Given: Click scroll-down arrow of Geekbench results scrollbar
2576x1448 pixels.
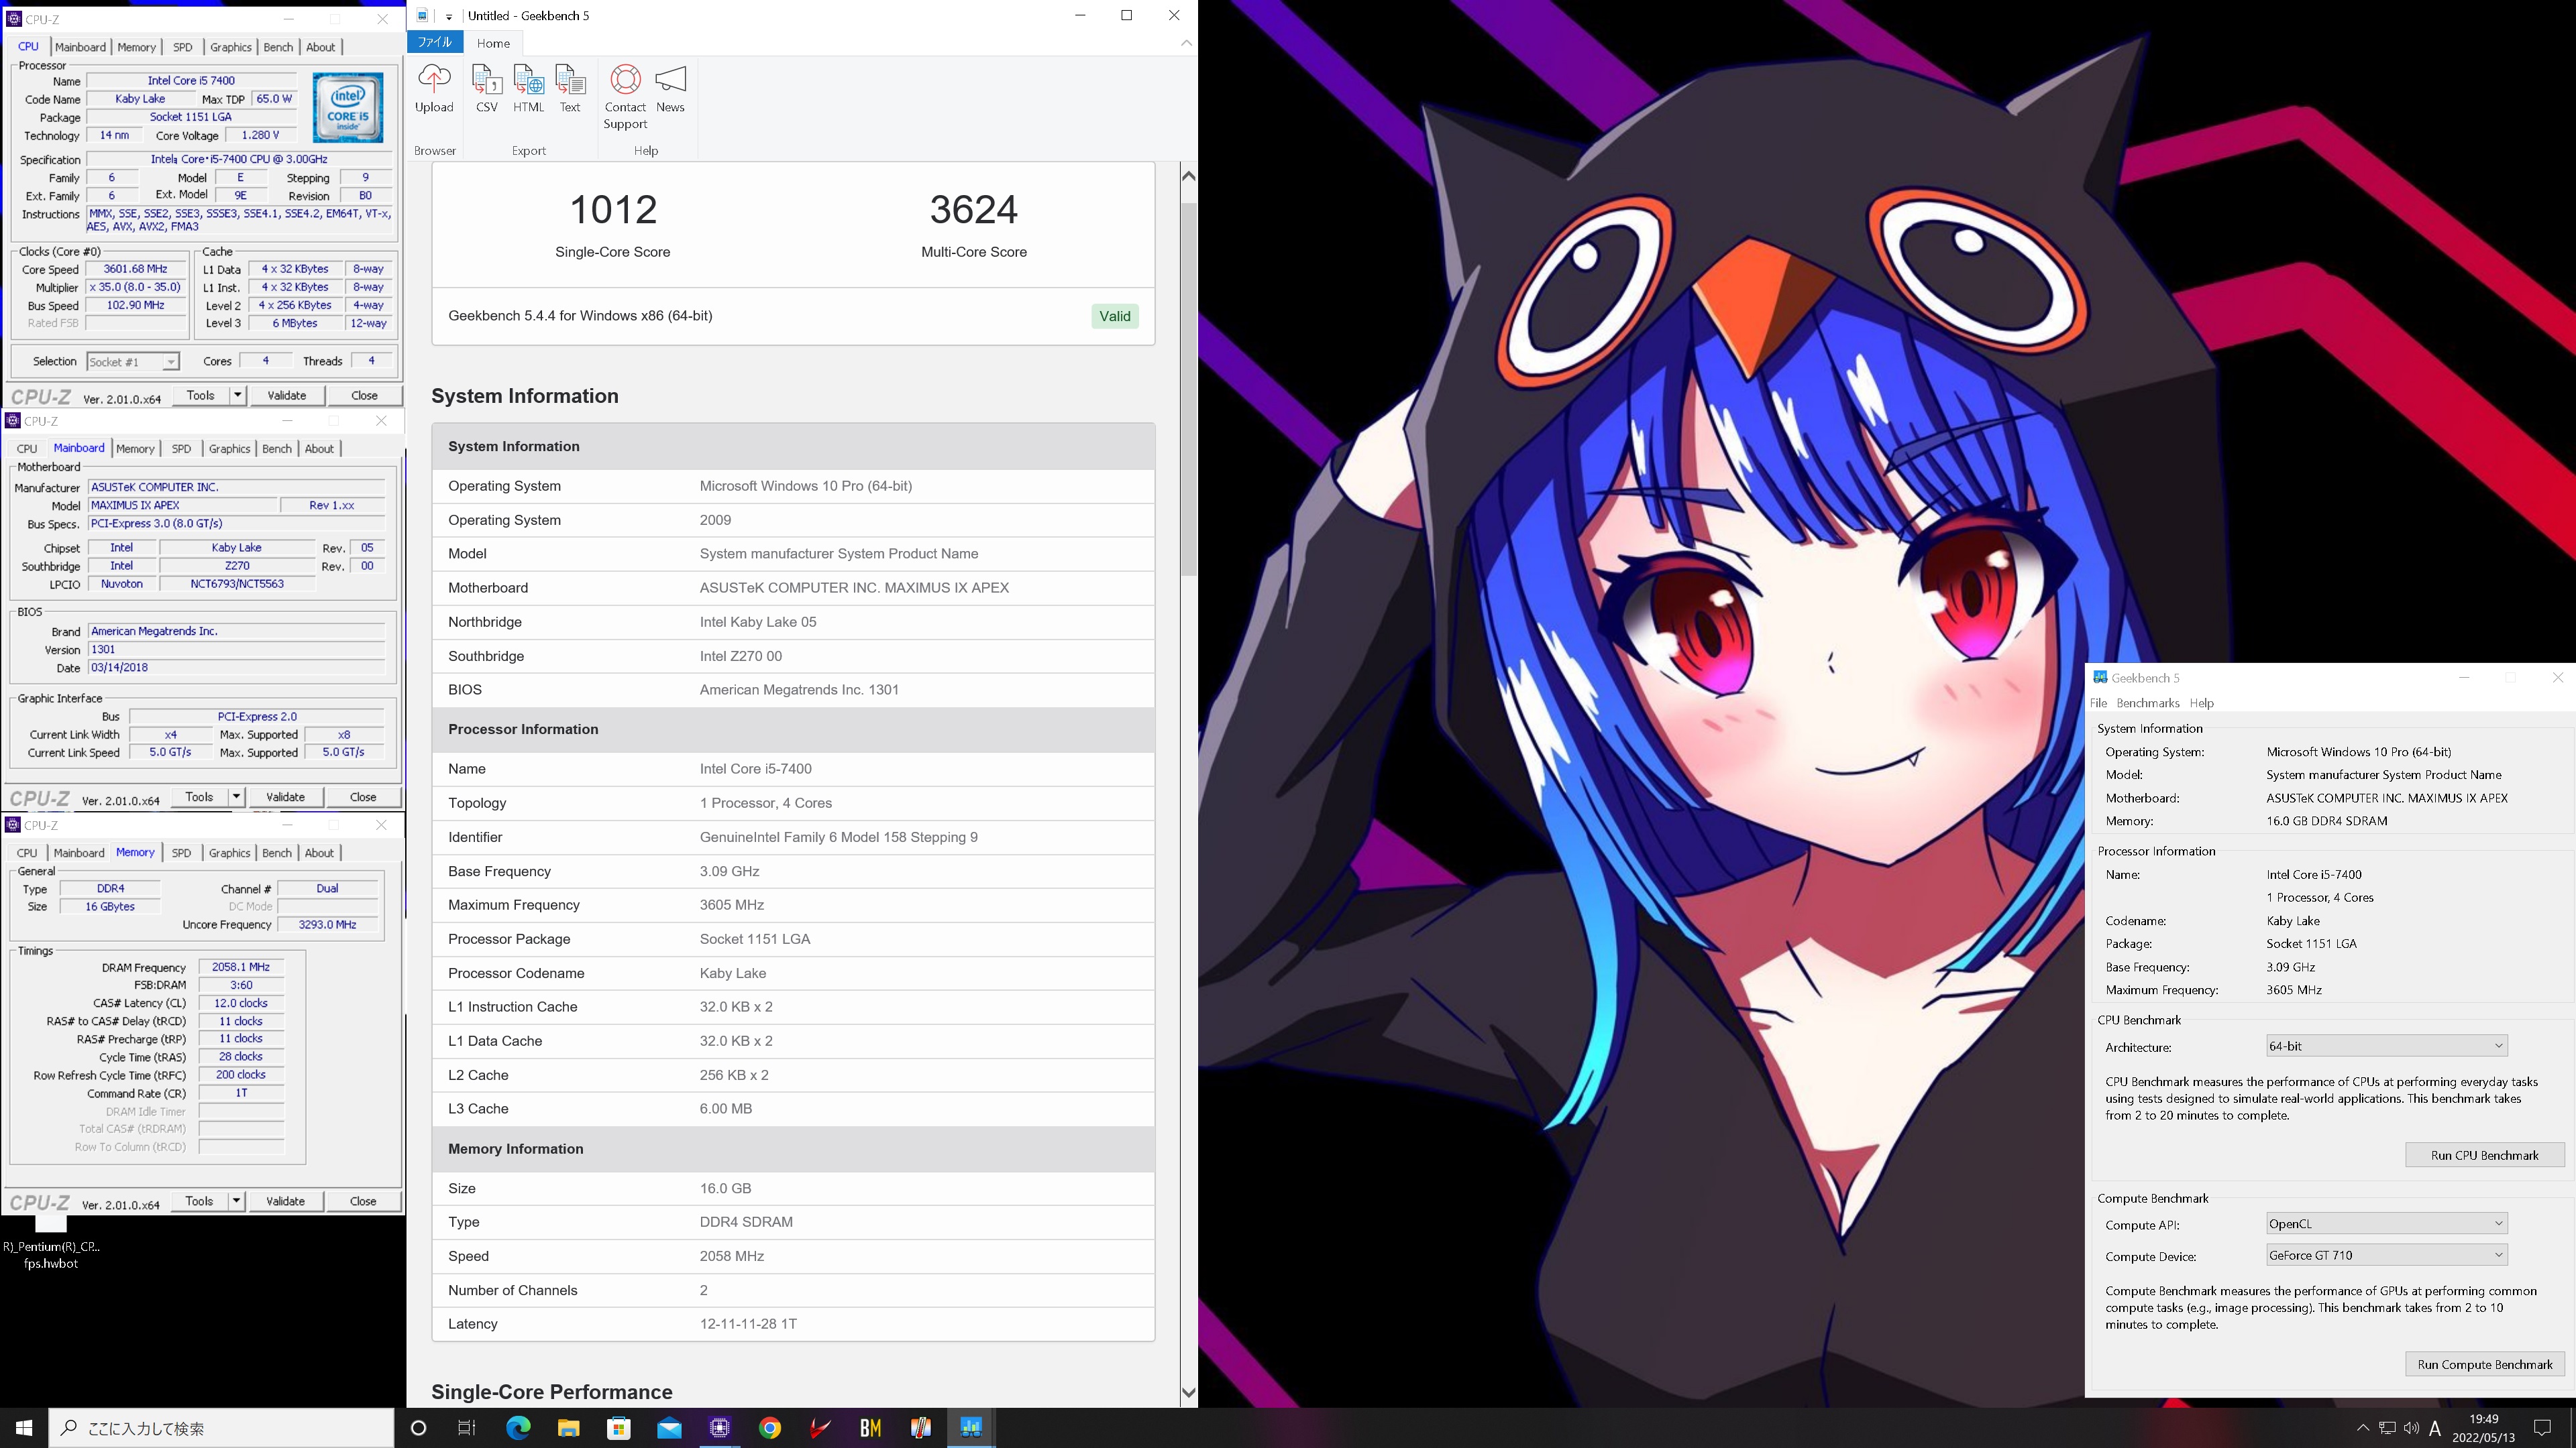Looking at the screenshot, I should pos(1188,1392).
